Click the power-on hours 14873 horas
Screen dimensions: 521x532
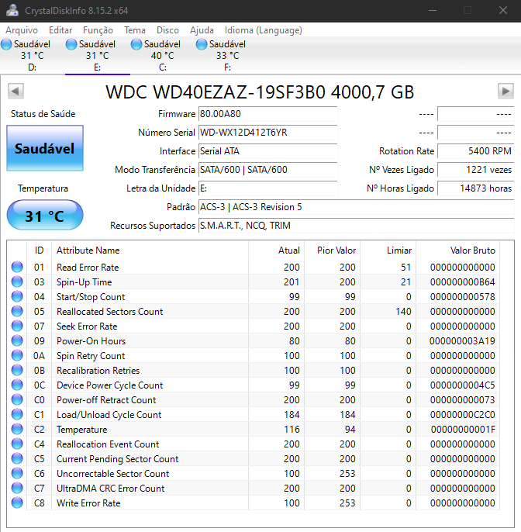(476, 188)
